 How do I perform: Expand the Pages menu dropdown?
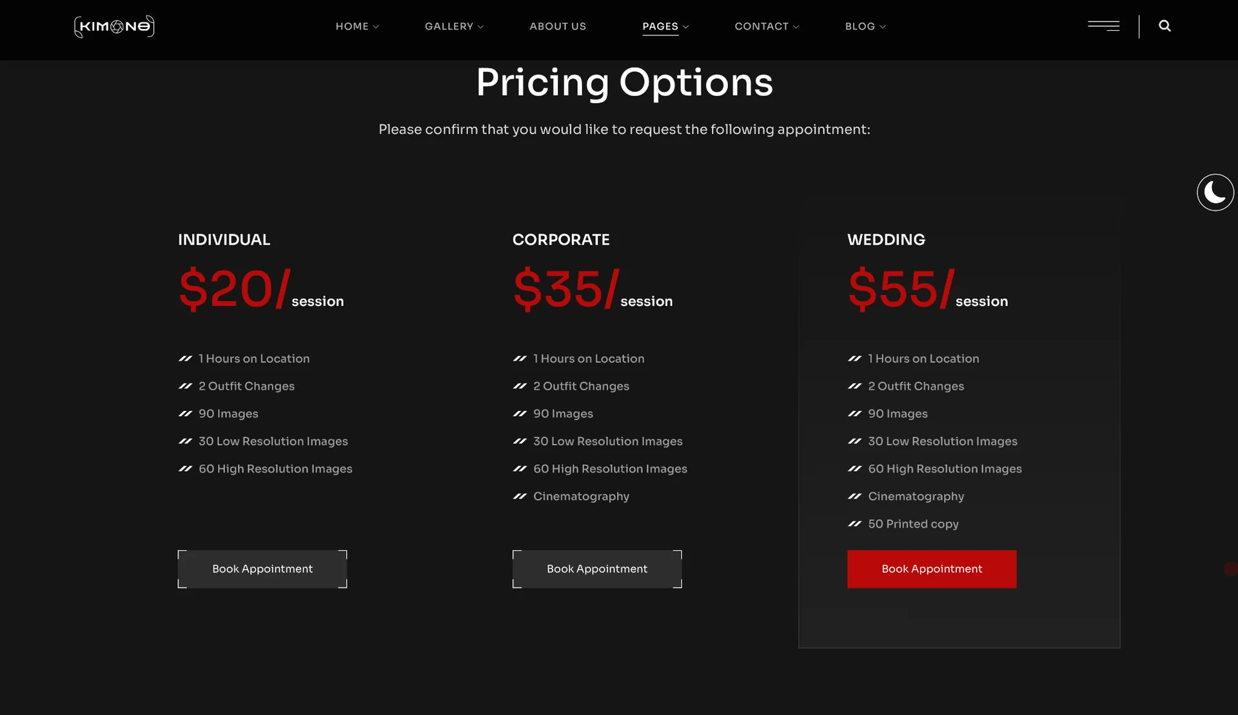(x=665, y=26)
